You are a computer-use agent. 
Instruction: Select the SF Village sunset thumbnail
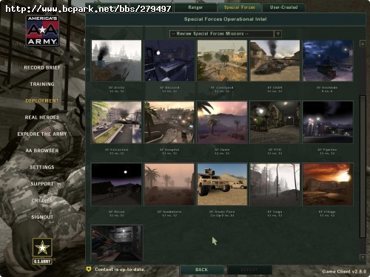tap(328, 184)
